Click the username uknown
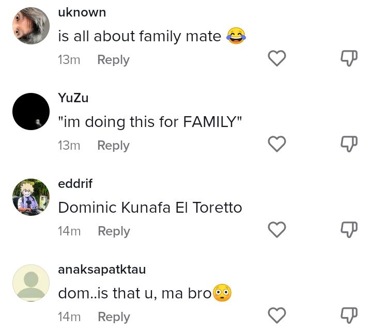The width and height of the screenshot is (371, 333). [82, 12]
